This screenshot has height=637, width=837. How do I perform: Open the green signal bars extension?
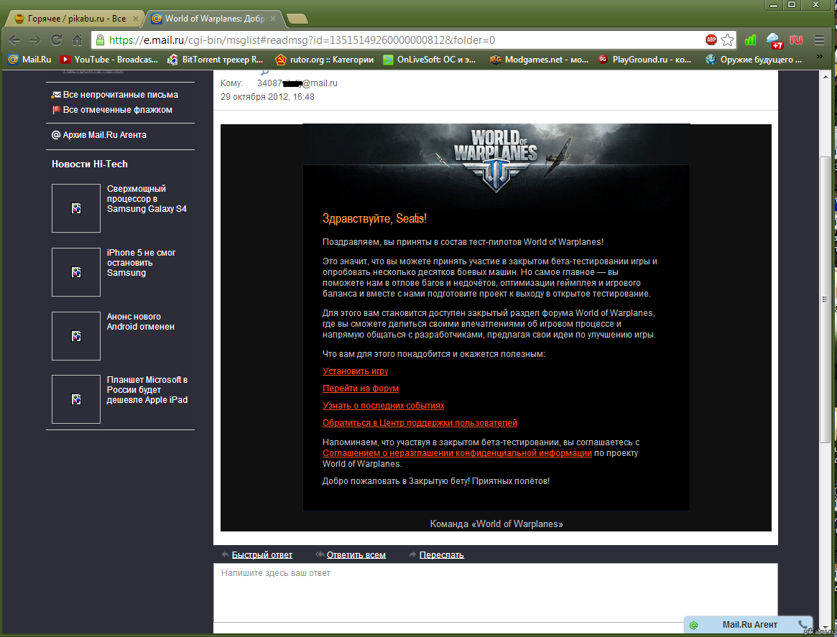click(x=750, y=40)
